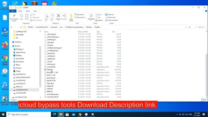
Task: Click Firmware in the address breadcrumb
Action: [x=54, y=27]
